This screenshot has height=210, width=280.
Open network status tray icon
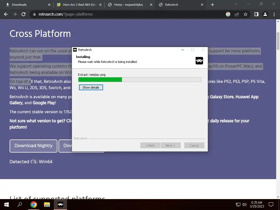pos(238,205)
